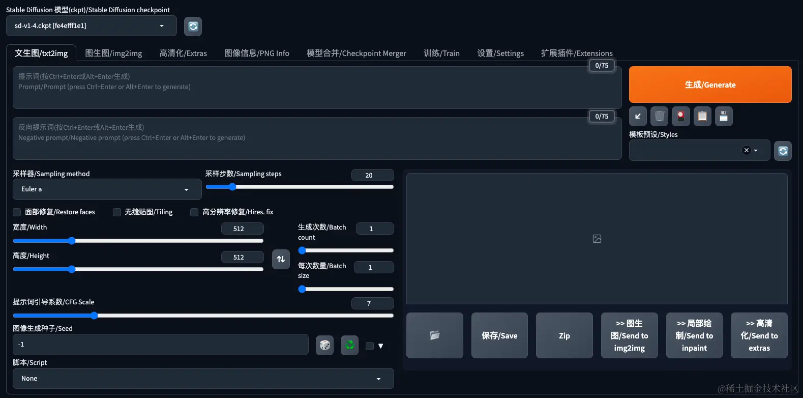Send the image to inpaint
Viewport: 803px width, 398px height.
tap(694, 335)
